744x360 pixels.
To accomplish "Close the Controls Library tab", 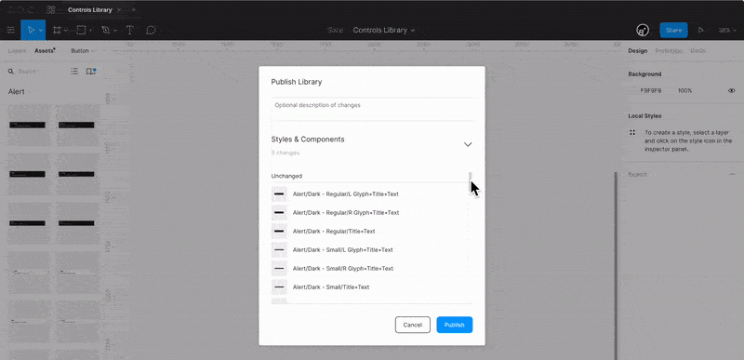I will (x=119, y=9).
